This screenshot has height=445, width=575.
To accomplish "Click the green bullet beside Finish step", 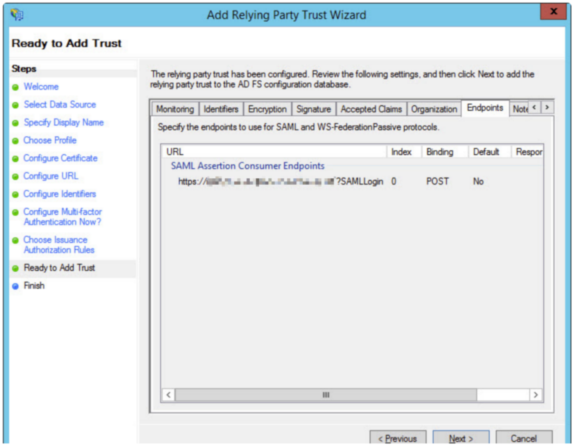I will [x=16, y=286].
